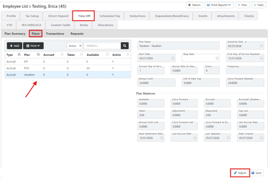
Task: Click the Seniority Date edit pencil icon
Action: 246,42
